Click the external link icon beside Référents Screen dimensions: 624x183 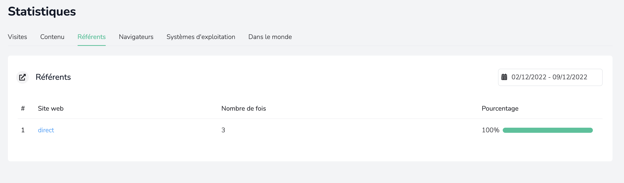(22, 77)
